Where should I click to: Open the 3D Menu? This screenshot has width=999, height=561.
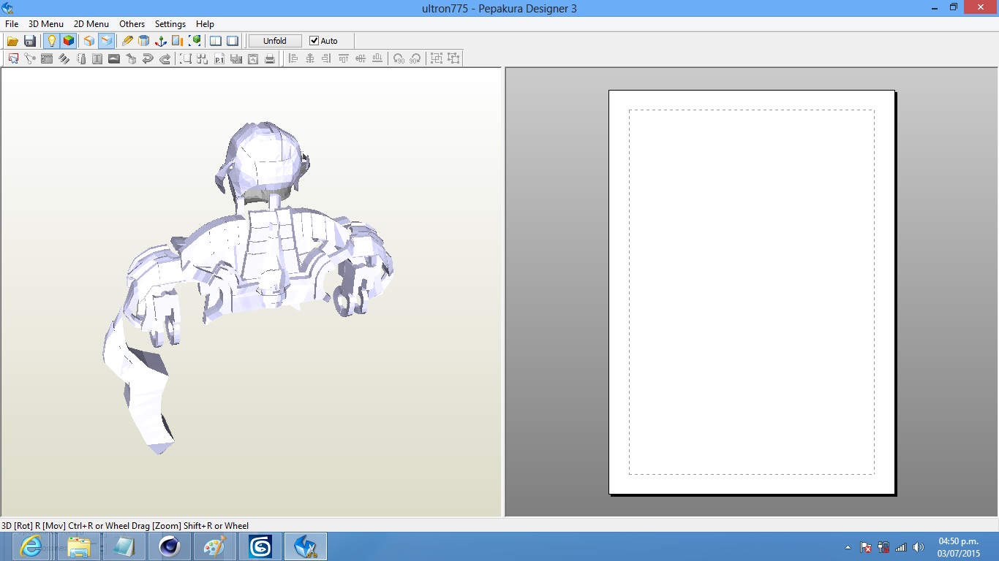click(46, 24)
